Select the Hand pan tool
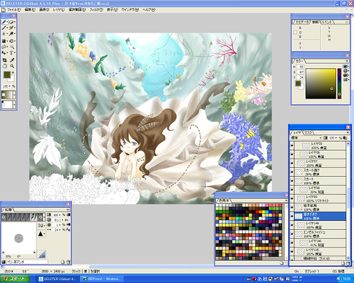Screen dimensions: 354x283 (5, 67)
